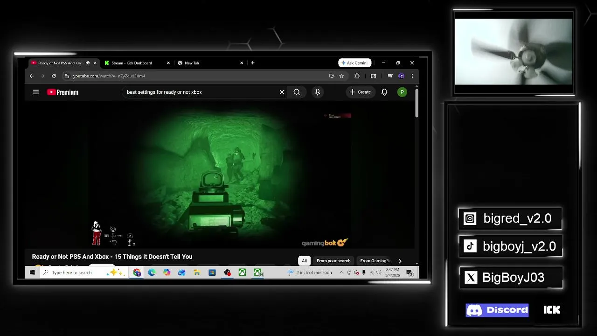Open Microsoft Edge from the taskbar

click(152, 273)
